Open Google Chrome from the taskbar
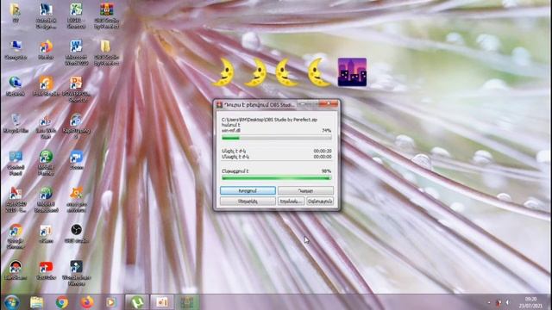The width and height of the screenshot is (552, 310). (x=62, y=302)
